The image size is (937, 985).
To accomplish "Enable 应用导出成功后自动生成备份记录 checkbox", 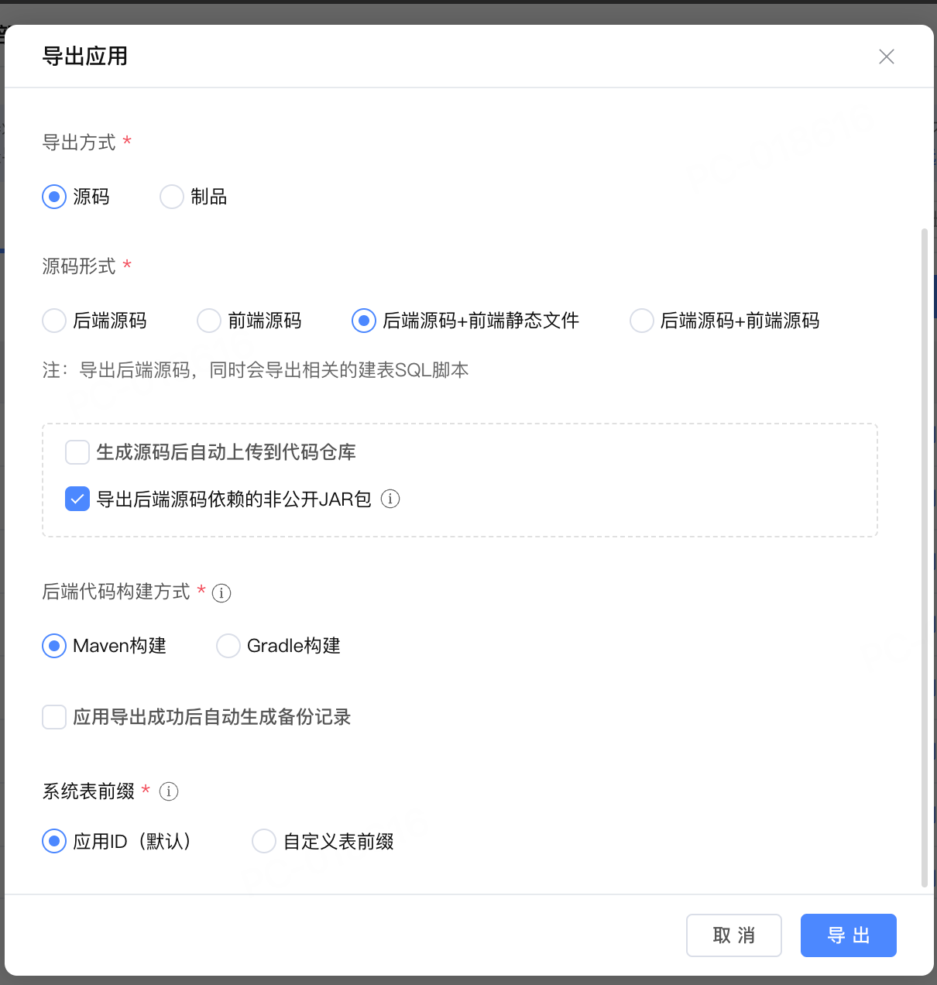I will (x=54, y=717).
